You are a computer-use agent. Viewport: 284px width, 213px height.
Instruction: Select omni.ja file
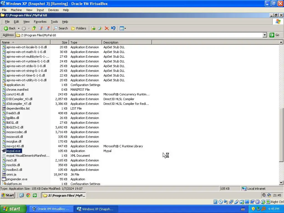[11, 174]
